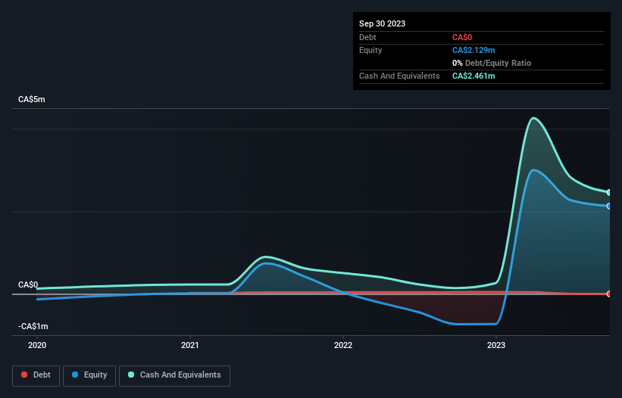Click the blue Equity legend dot

[75, 375]
